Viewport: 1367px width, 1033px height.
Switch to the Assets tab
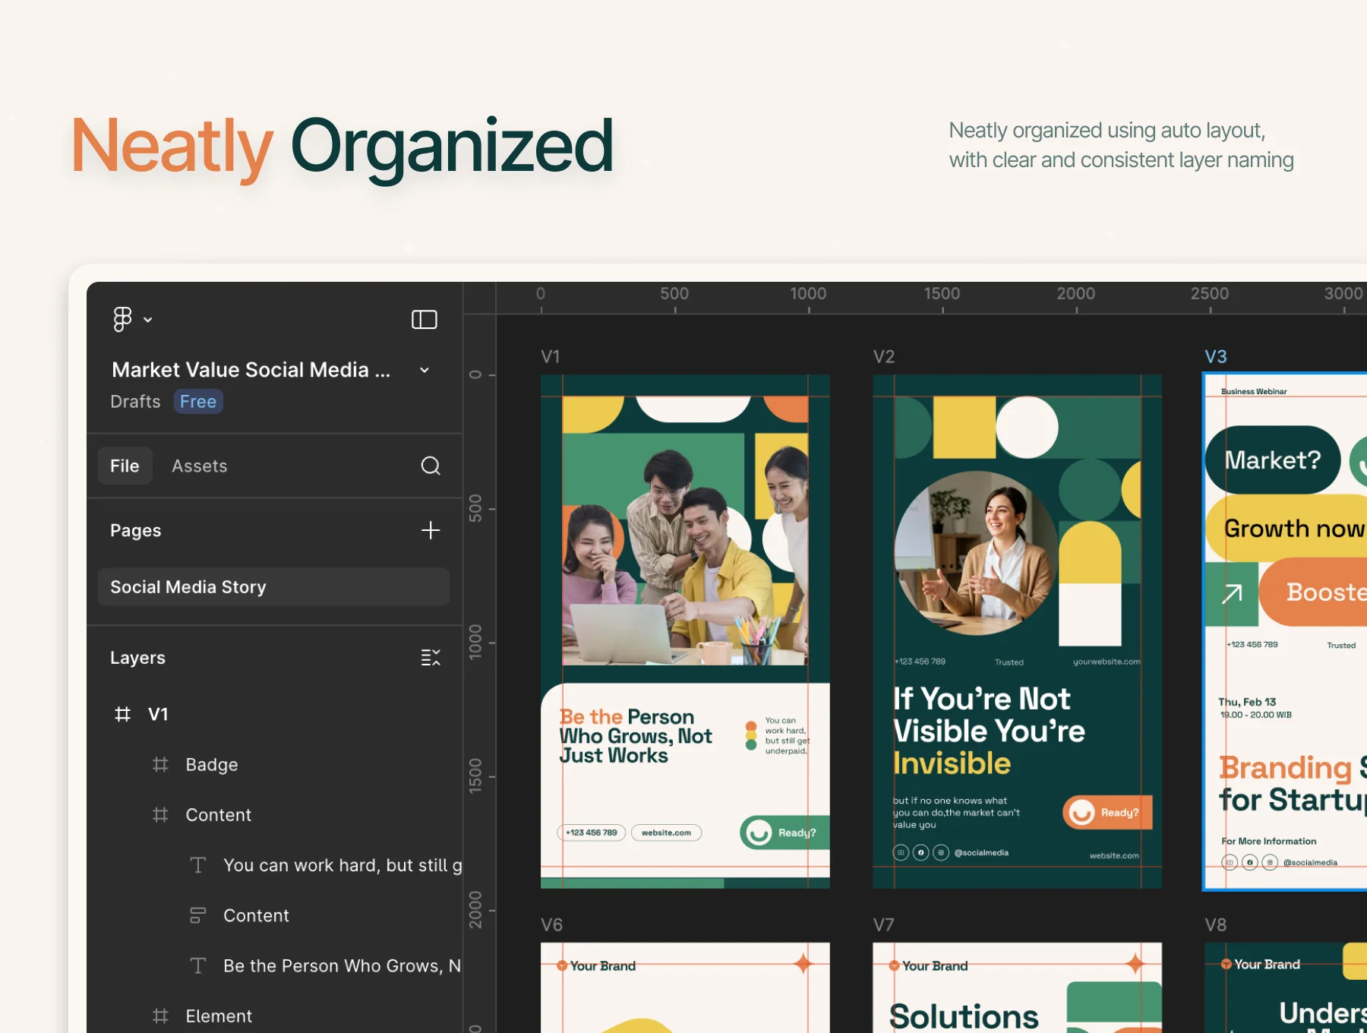click(199, 466)
